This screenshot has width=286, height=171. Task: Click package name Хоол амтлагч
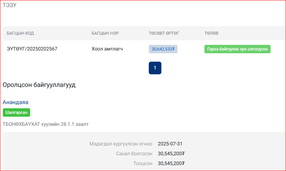pyautogui.click(x=107, y=49)
